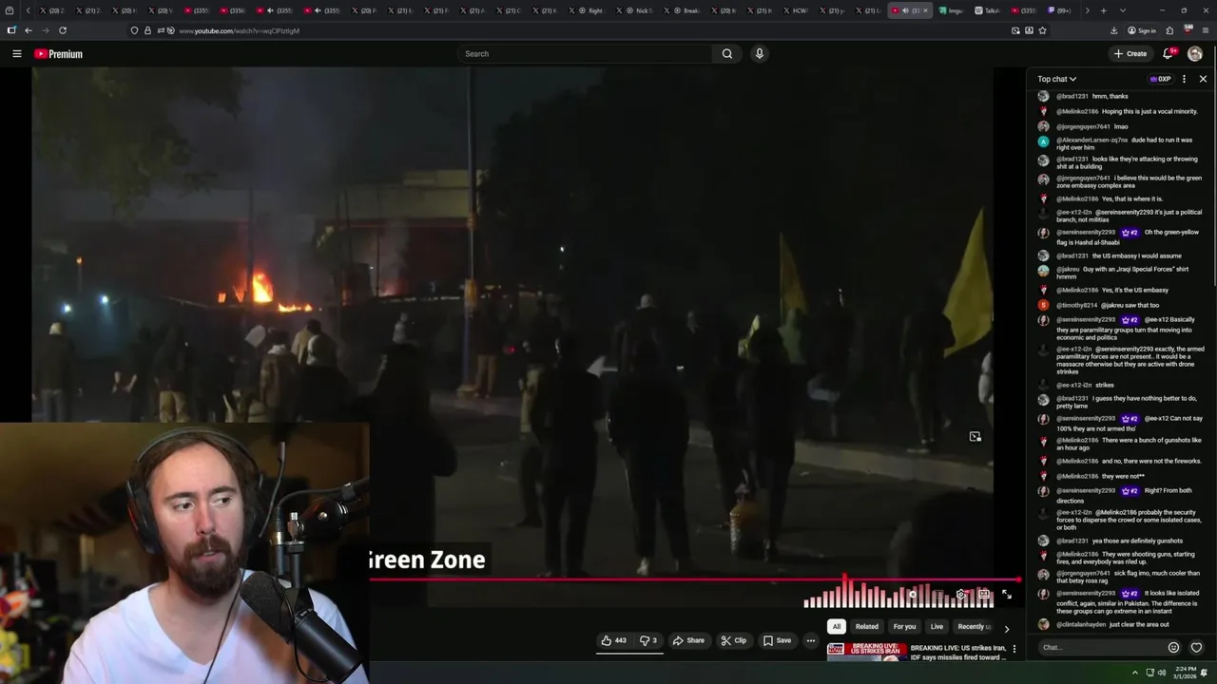Click the 0XP channel points badge
The image size is (1217, 684).
click(x=1160, y=79)
